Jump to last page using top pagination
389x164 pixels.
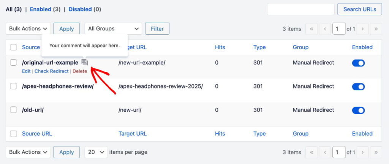coord(376,29)
